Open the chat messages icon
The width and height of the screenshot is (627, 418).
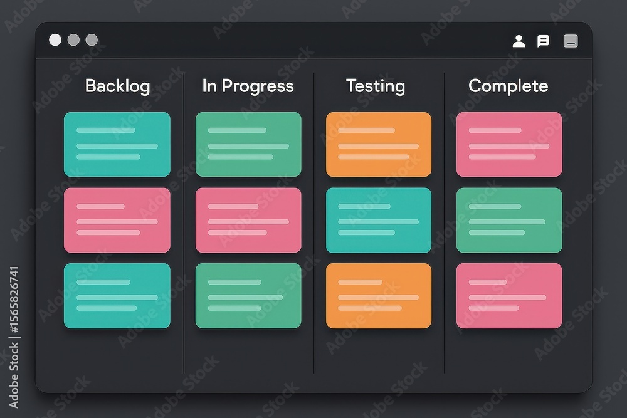pos(543,41)
